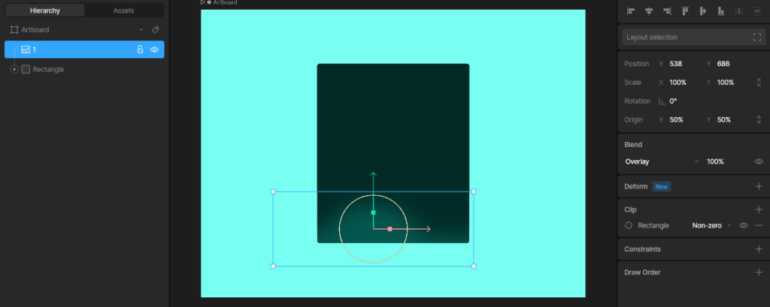Add a Constraint with plus button
This screenshot has width=770, height=307.
(x=759, y=249)
